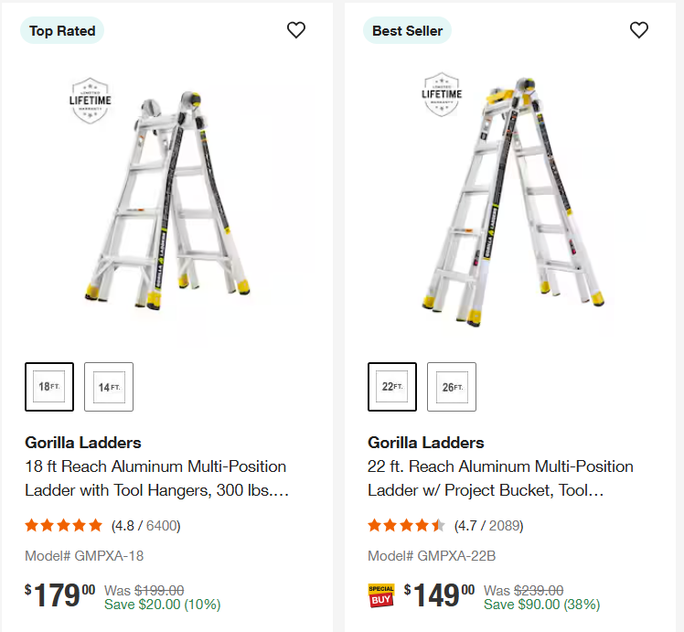Click the Best Seller badge
Screen dimensions: 684x632
[x=407, y=31]
